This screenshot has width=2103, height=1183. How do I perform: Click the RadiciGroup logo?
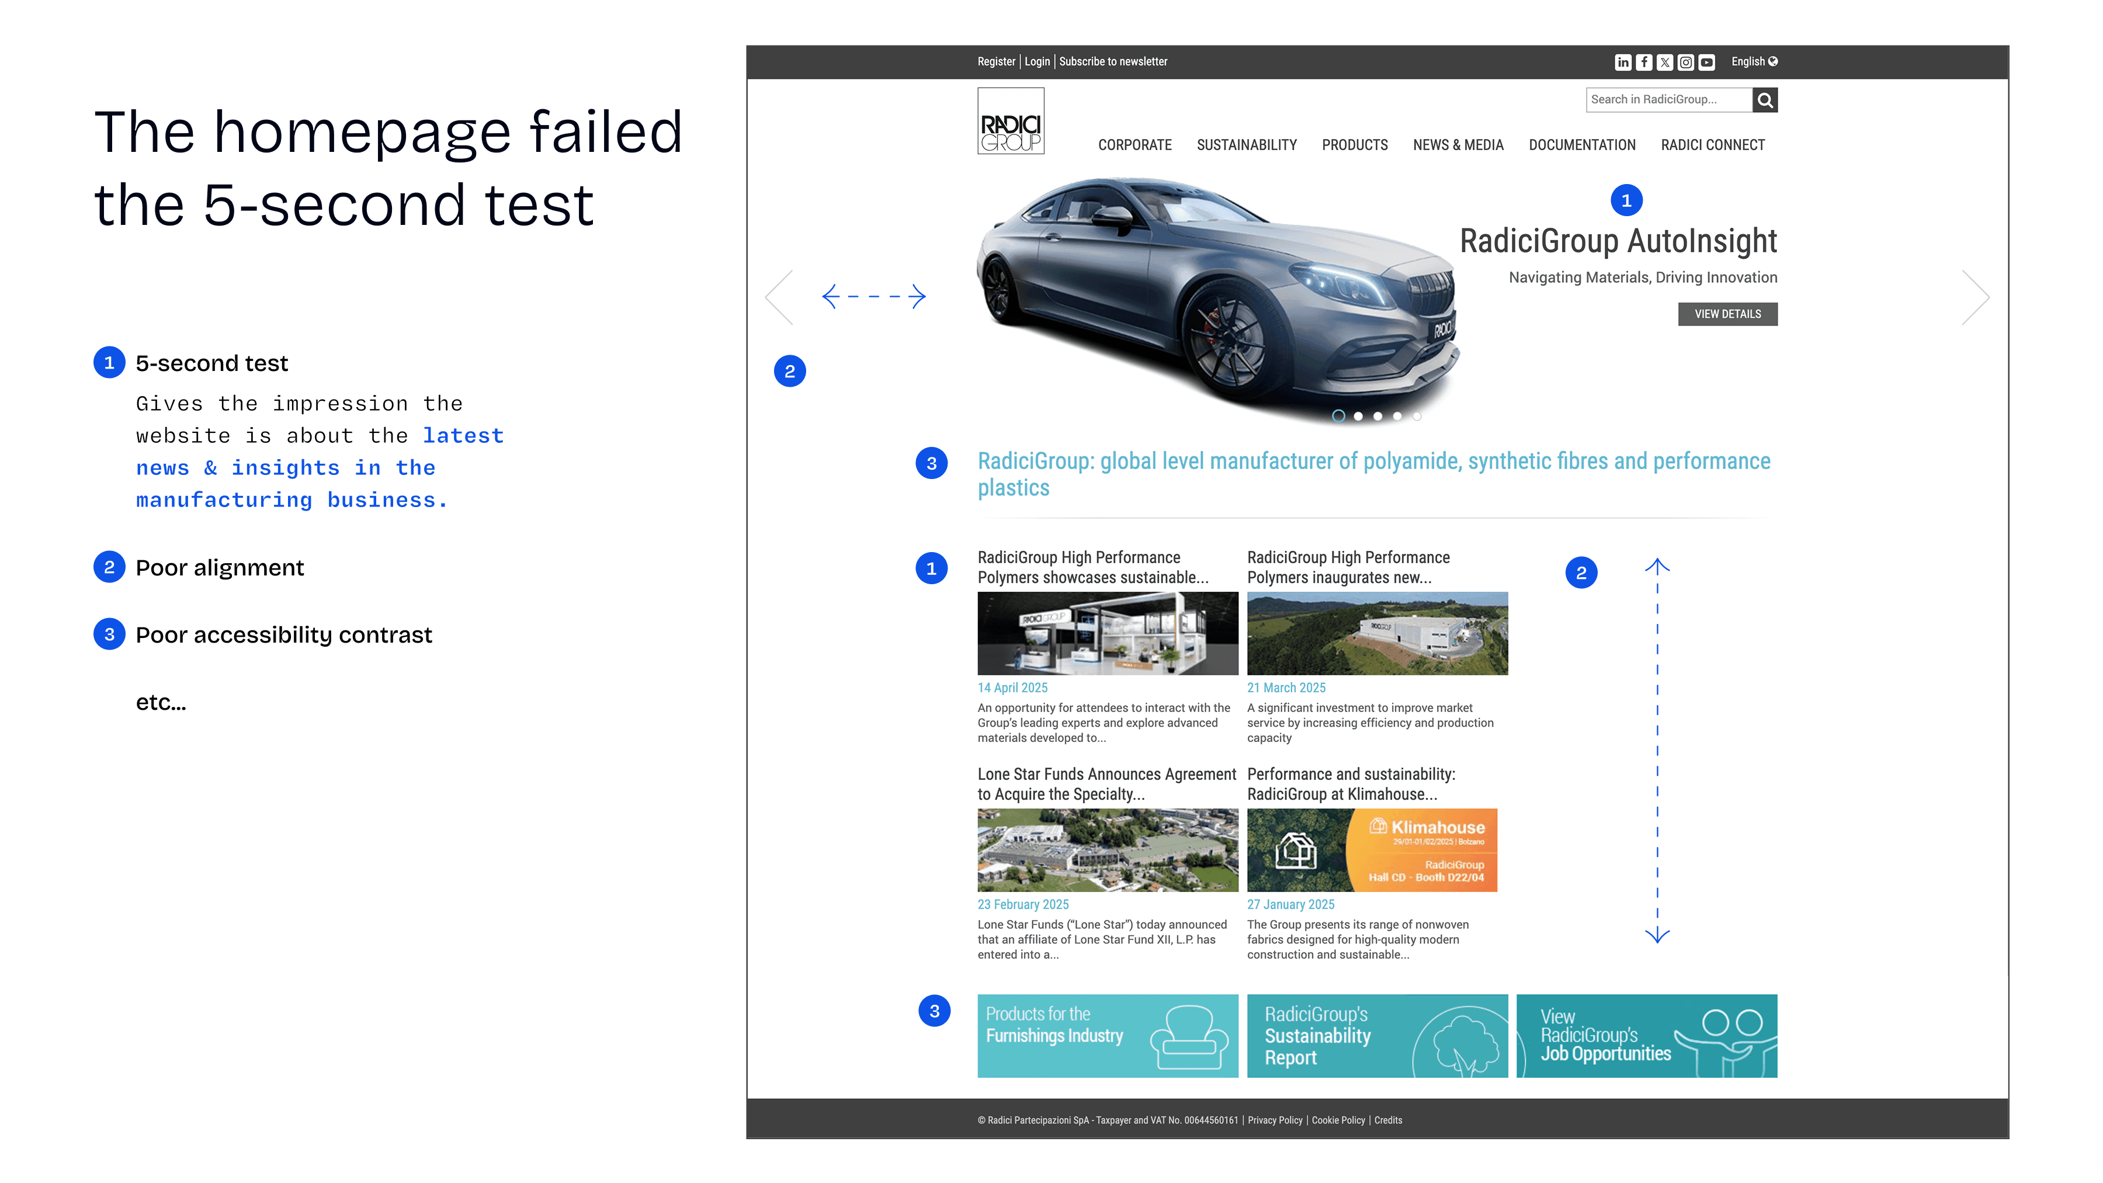(1011, 121)
